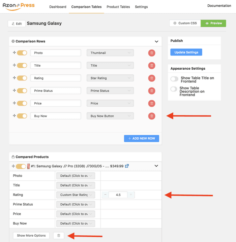Click the Rating row label field
Screen dimensions: 236x242
click(56, 78)
